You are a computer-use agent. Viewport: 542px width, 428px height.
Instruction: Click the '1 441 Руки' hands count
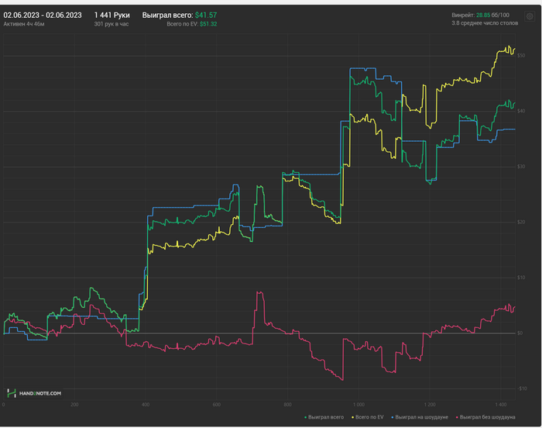coord(112,16)
